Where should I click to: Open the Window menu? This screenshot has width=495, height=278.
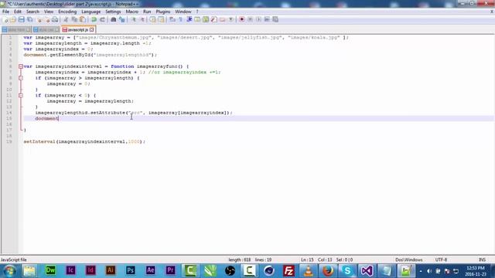[183, 12]
